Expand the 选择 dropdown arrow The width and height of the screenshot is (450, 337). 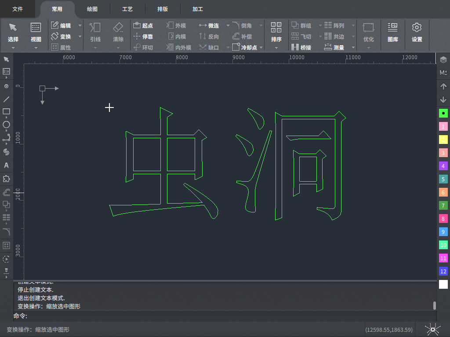click(x=13, y=47)
